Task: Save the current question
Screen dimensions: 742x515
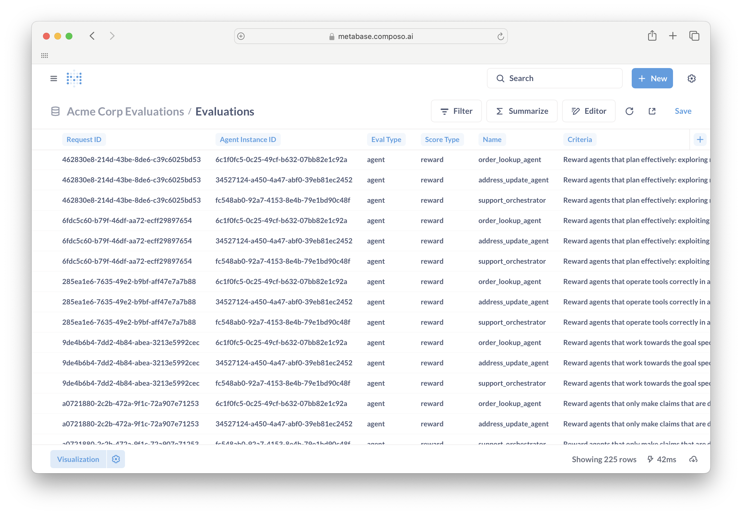Action: (683, 111)
